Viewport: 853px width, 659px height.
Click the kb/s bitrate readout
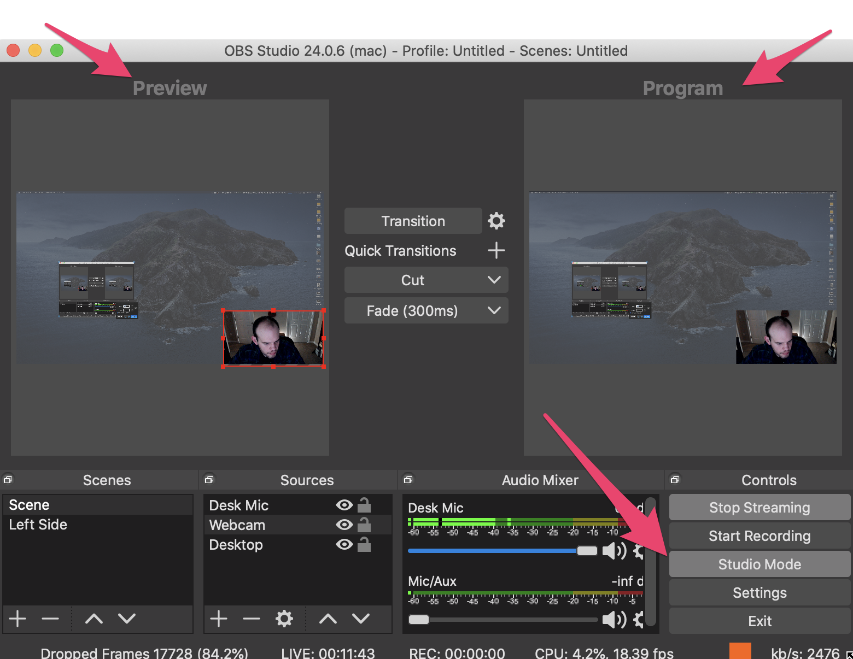coord(805,652)
